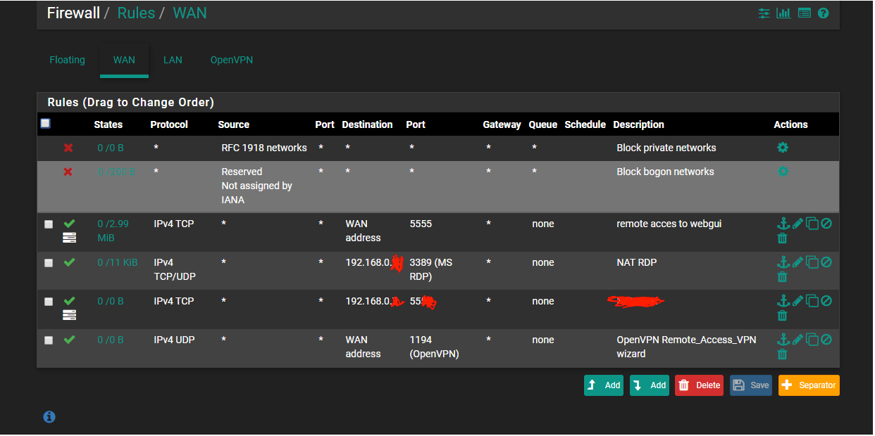Disable the OpenVPN Remote_Access_VPN wizard rule
Image resolution: width=875 pixels, height=436 pixels.
[826, 340]
